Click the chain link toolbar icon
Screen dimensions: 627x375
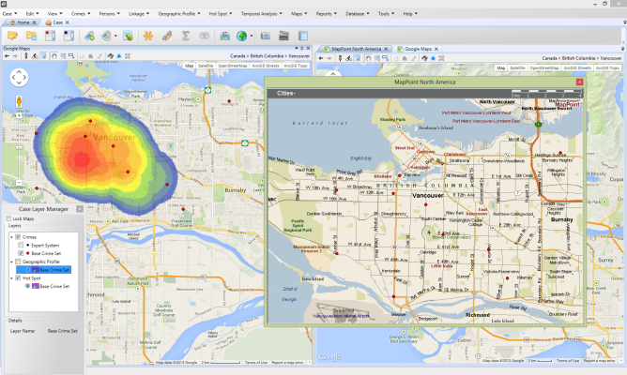pos(167,36)
